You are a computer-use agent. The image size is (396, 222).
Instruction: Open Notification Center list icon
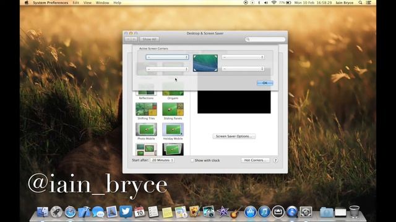pyautogui.click(x=369, y=2)
